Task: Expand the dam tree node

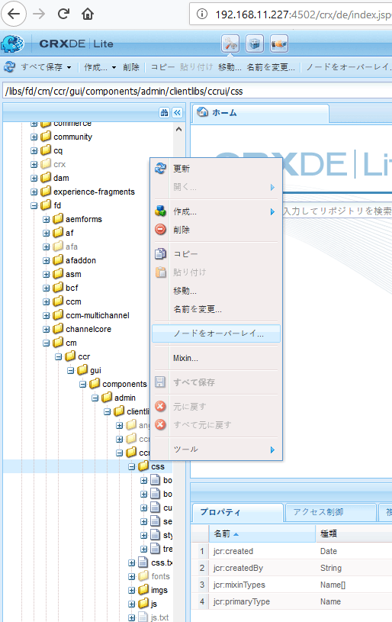Action: click(34, 178)
